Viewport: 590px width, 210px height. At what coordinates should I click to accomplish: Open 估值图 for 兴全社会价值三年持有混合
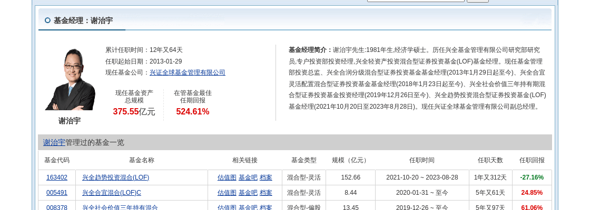click(227, 207)
